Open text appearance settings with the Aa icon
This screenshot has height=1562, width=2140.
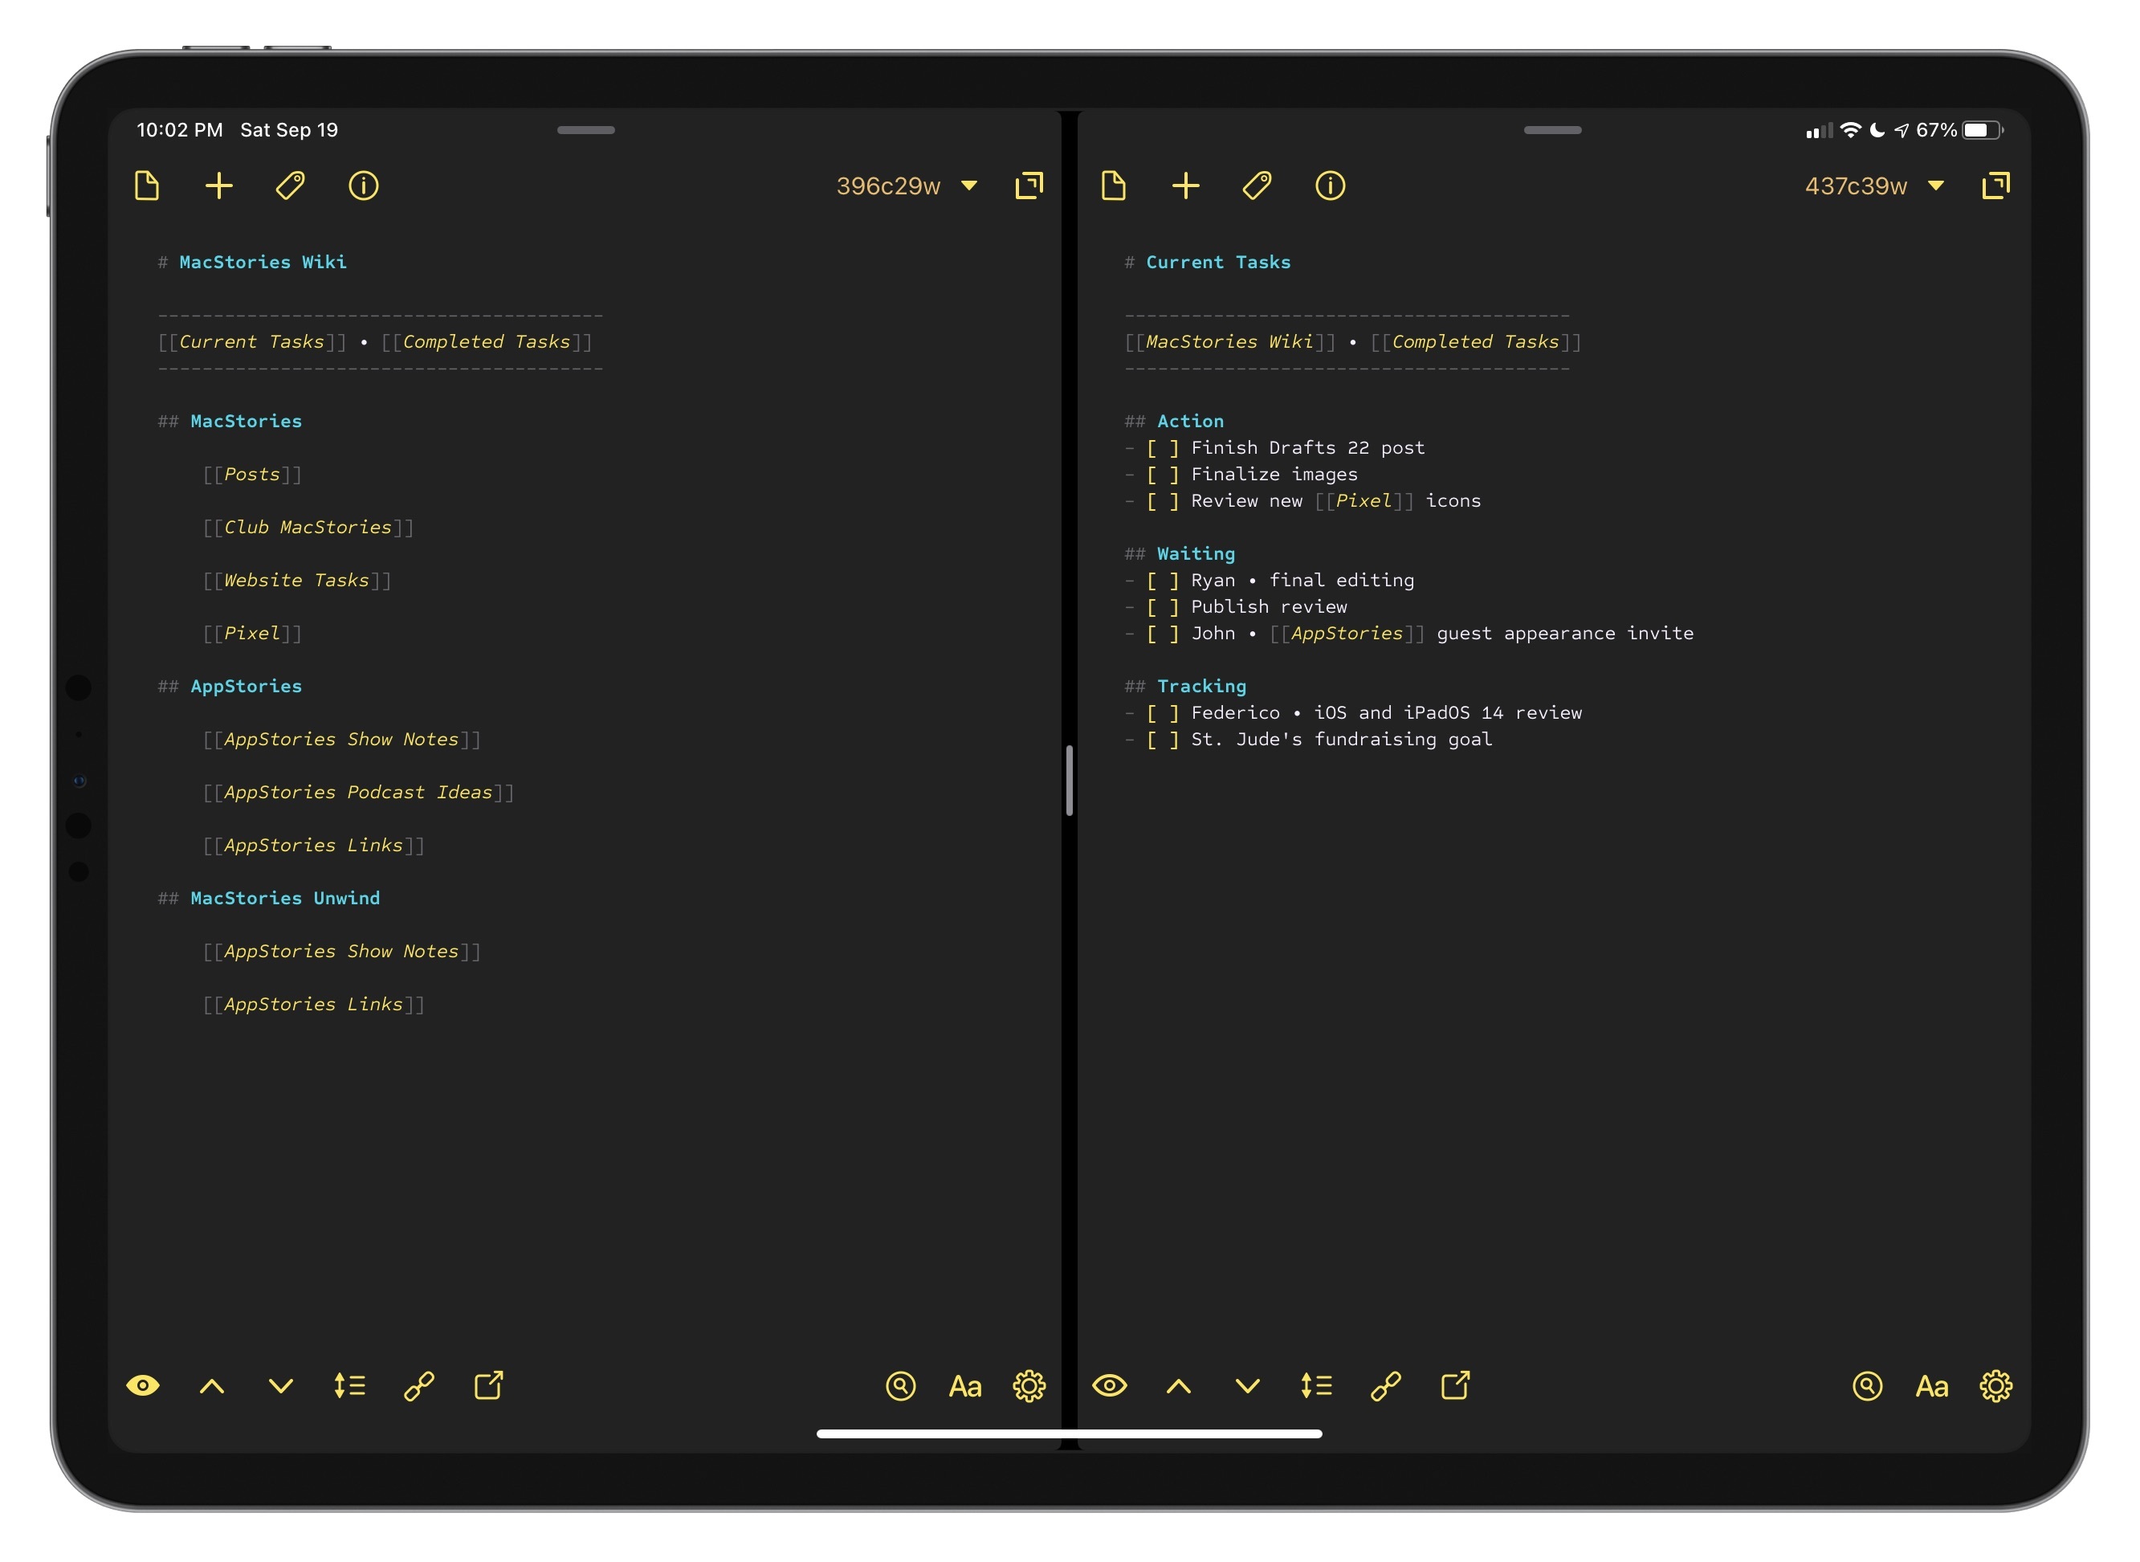(965, 1386)
